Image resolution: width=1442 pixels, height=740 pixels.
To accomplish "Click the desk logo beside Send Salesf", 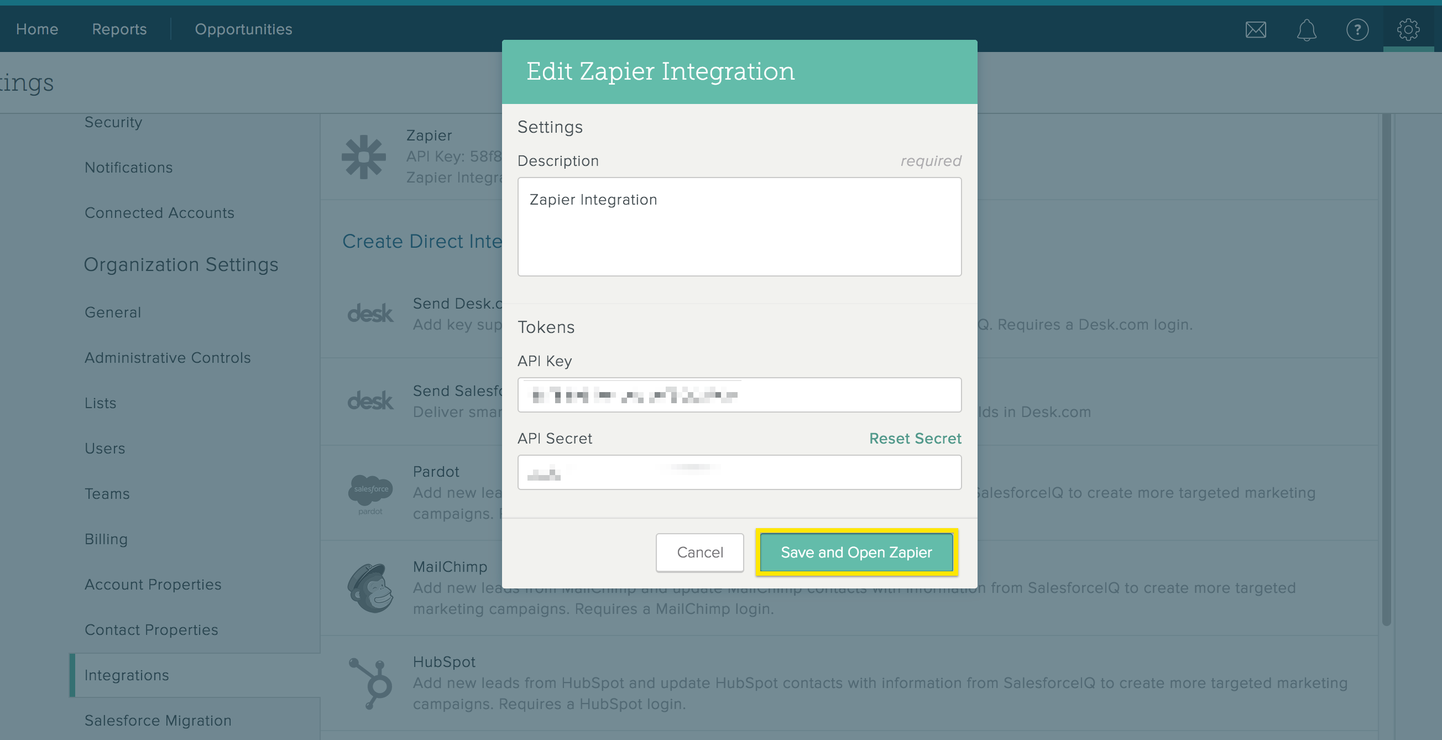I will point(370,401).
